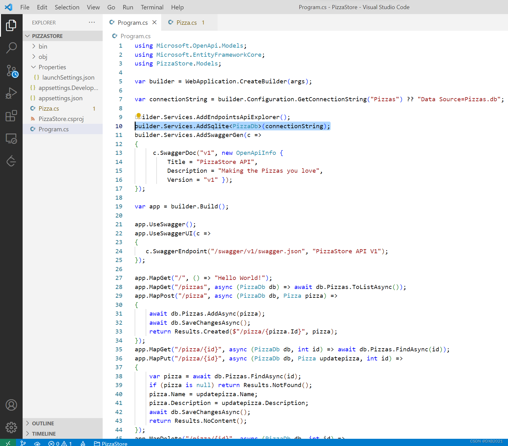Open the Accounts menu icon
The image size is (508, 446).
tap(11, 405)
